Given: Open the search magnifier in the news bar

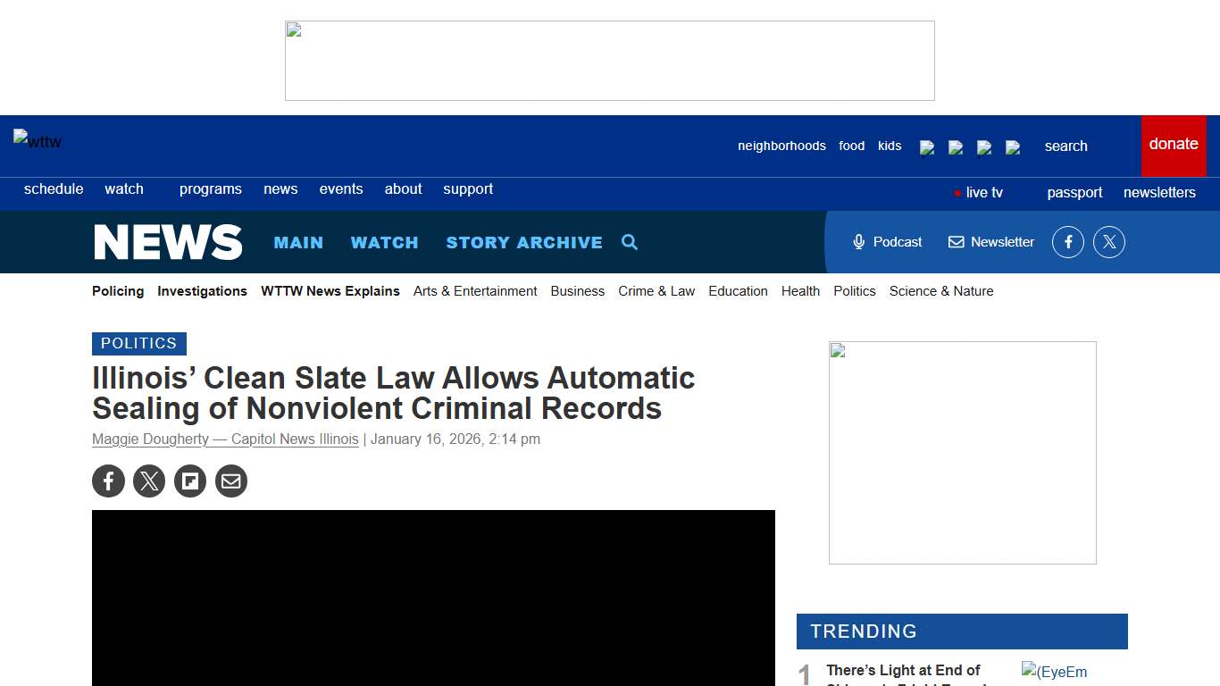Looking at the screenshot, I should [x=630, y=242].
